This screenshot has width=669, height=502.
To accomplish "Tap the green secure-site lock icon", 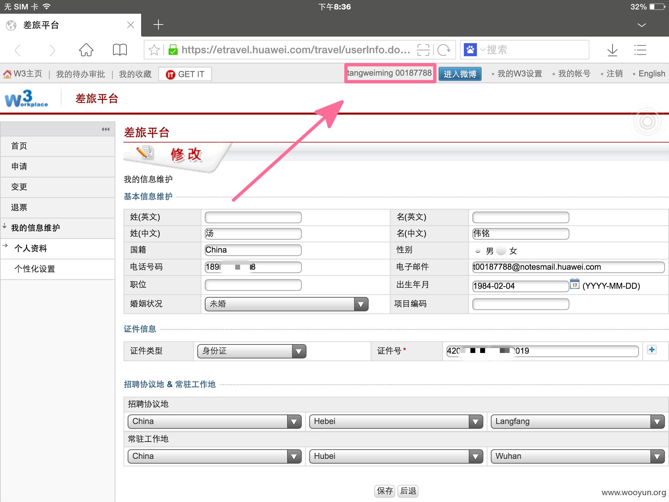I will [173, 50].
